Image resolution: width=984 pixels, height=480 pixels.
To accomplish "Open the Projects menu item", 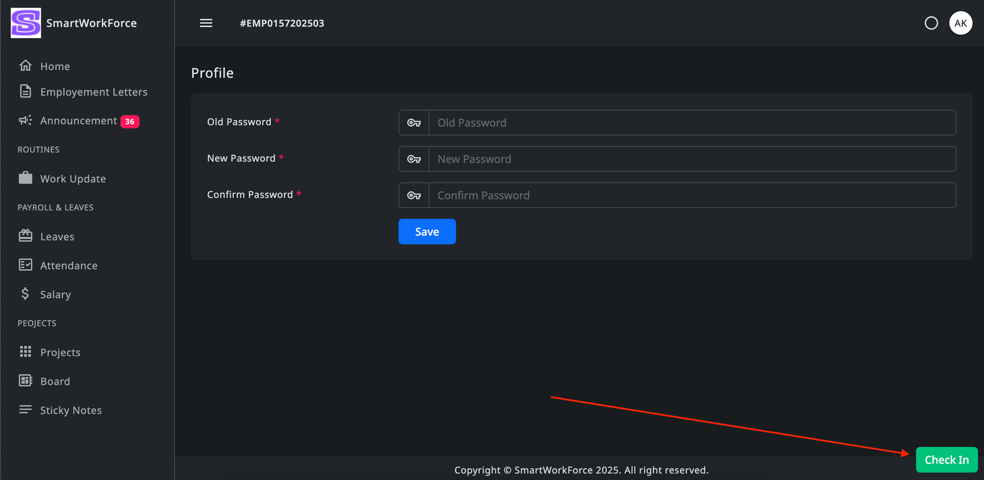I will tap(60, 352).
